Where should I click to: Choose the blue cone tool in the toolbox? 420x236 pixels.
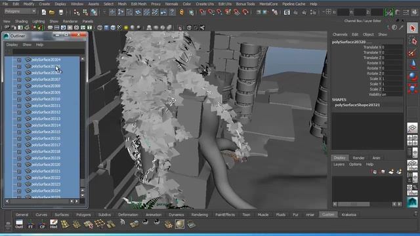click(x=413, y=64)
